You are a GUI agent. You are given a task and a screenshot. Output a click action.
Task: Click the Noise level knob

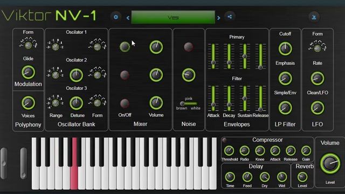pos(189,75)
